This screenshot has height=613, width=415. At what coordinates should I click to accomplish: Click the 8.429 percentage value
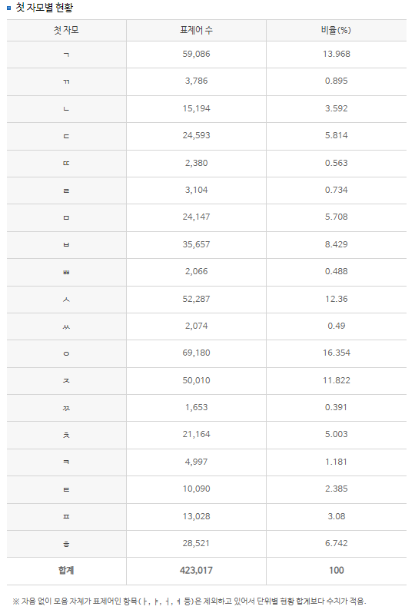point(337,244)
